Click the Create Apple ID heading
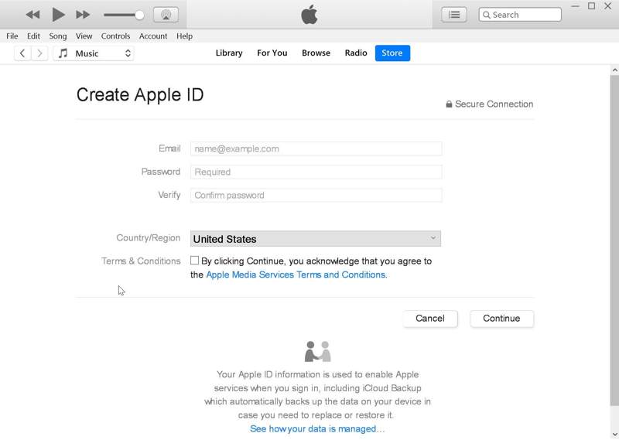This screenshot has height=440, width=619. [x=140, y=94]
